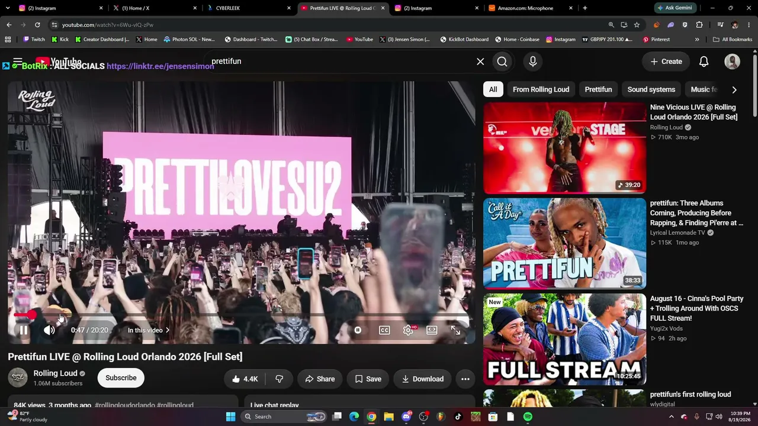Open the tab search dropdown arrow
758x426 pixels.
click(7, 8)
